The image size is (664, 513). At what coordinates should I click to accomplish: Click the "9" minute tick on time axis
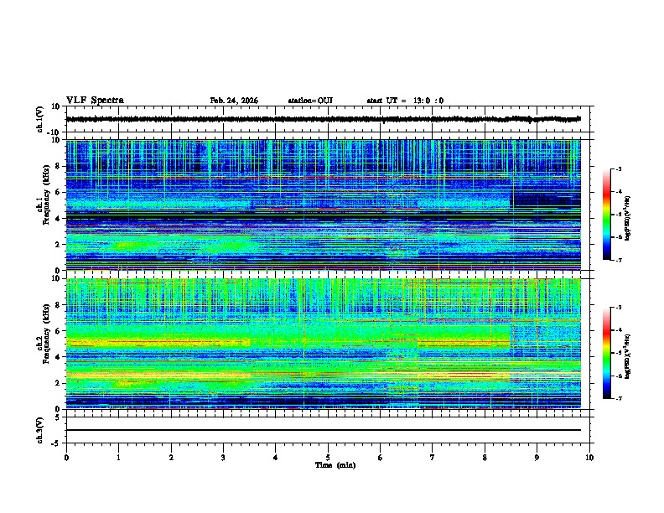tap(537, 458)
